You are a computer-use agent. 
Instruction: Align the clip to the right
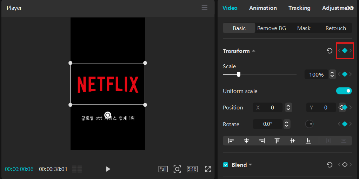(x=262, y=141)
